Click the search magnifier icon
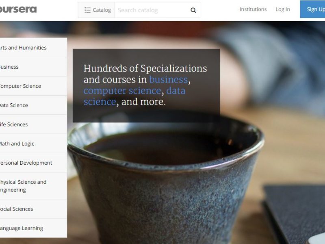 [193, 10]
